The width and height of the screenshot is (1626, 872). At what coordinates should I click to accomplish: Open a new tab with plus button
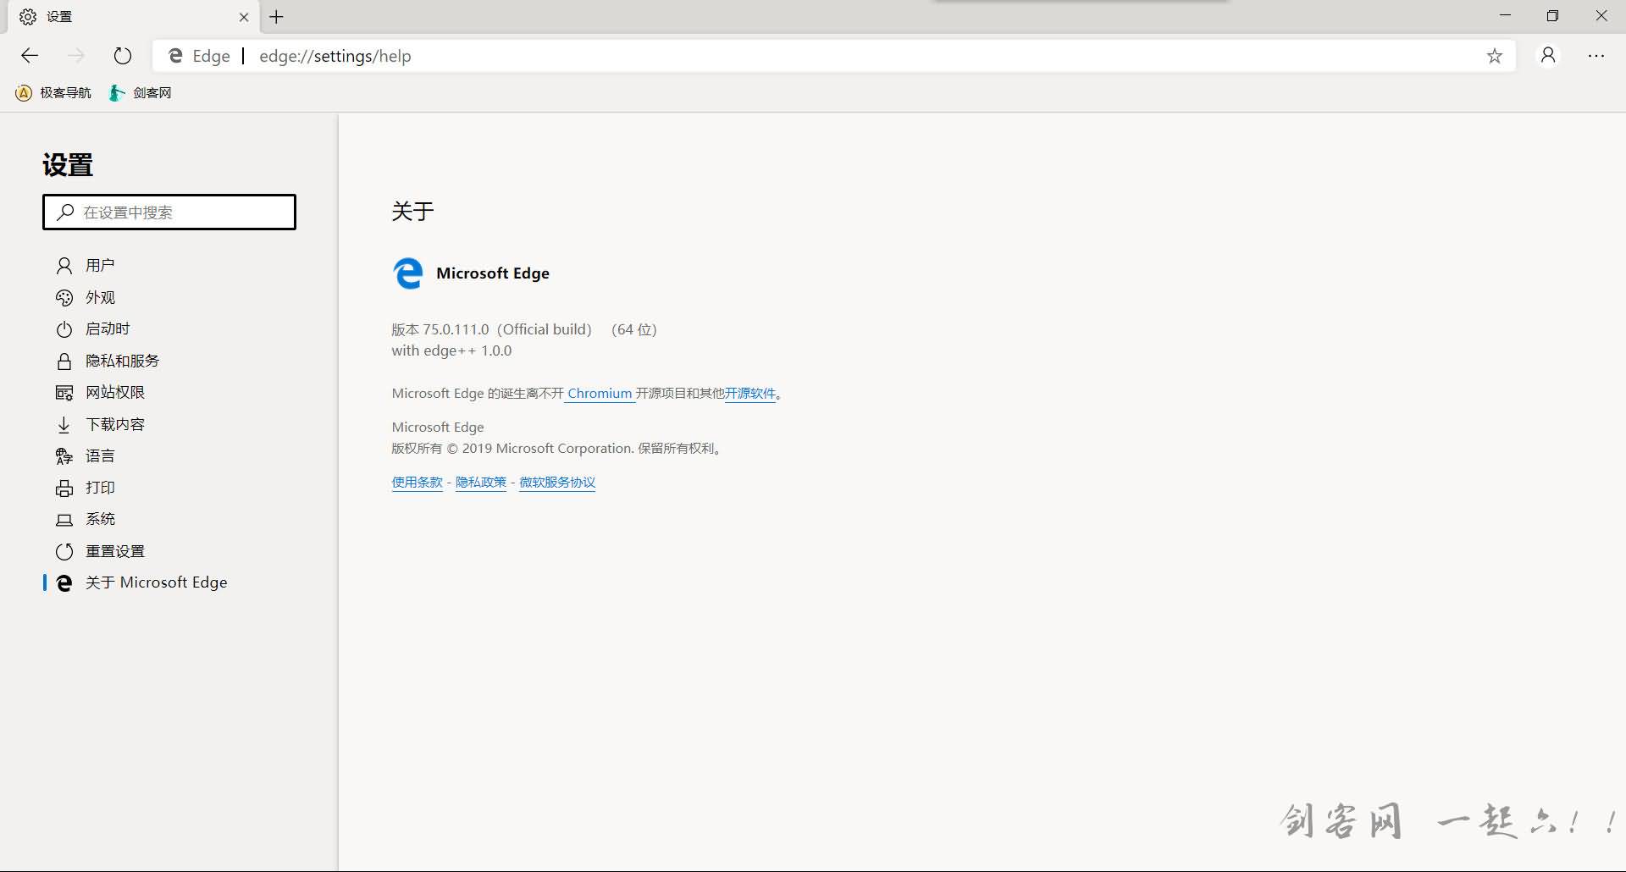click(277, 16)
